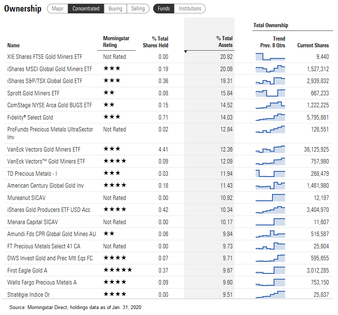Open the Wells Fargo Precious Metals A fund
Image resolution: width=338 pixels, height=315 pixels.
pyautogui.click(x=42, y=282)
